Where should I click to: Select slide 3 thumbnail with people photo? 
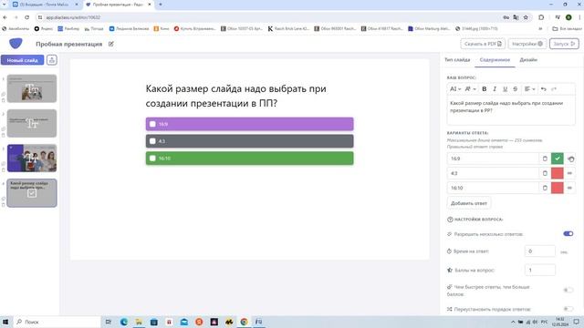(x=32, y=158)
